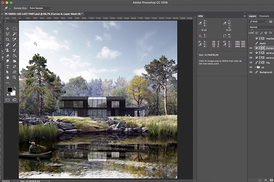
Task: Click the fx layer style button
Action: click(266, 180)
